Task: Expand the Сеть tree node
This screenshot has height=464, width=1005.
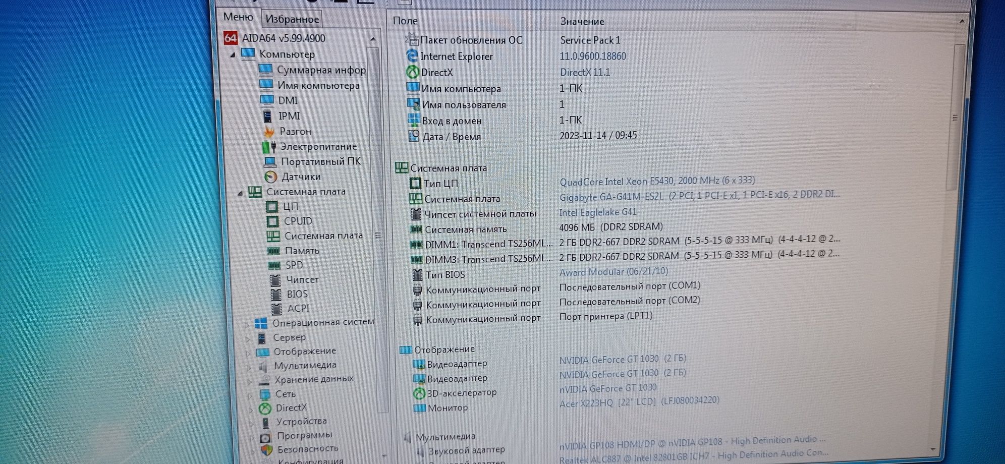Action: click(x=250, y=395)
